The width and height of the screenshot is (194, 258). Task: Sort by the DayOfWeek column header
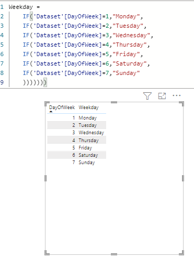tap(62, 107)
